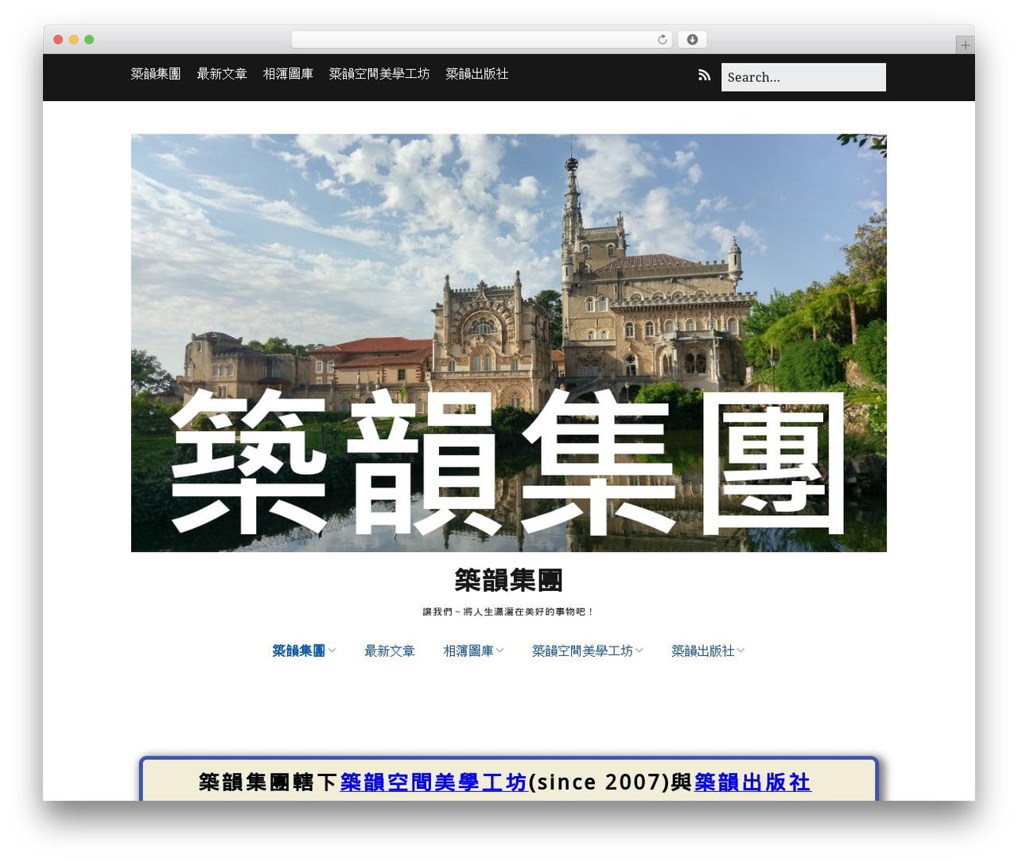Viewport: 1018px width, 862px height.
Task: Maximize the window with the green button
Action: (x=89, y=40)
